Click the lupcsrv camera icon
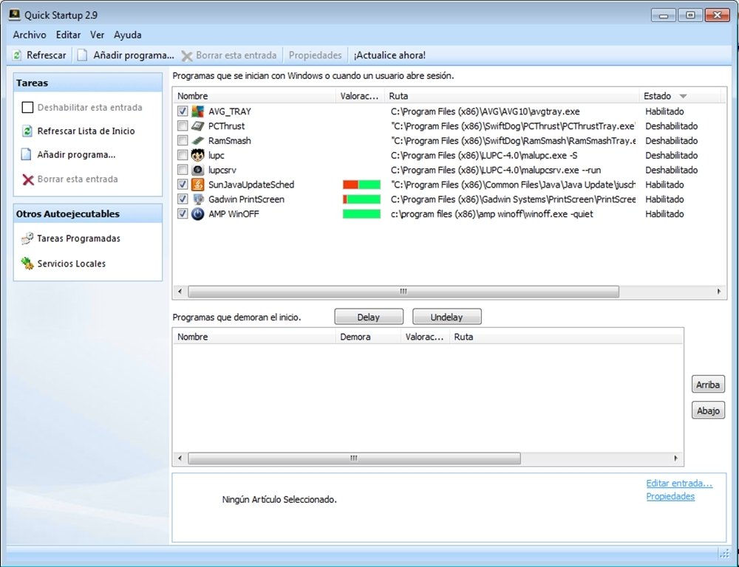The width and height of the screenshot is (739, 567). [198, 170]
